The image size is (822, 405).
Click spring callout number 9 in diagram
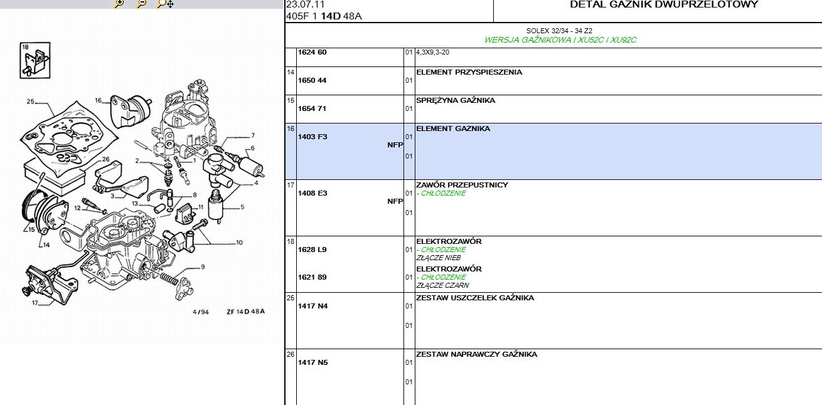click(202, 268)
